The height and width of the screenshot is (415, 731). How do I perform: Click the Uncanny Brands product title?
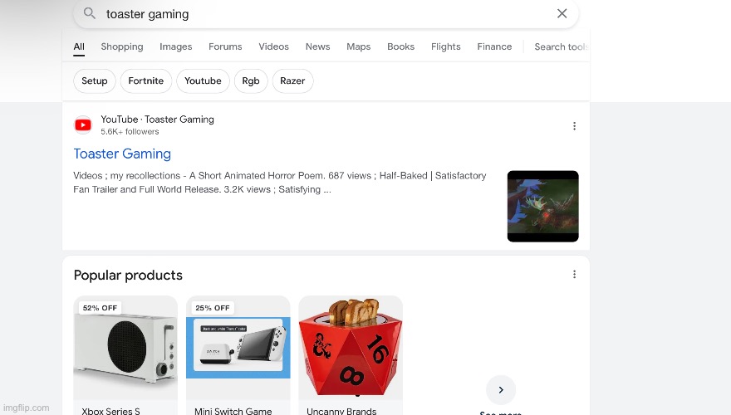tap(341, 411)
